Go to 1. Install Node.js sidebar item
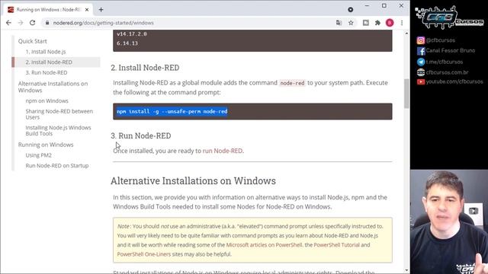The width and height of the screenshot is (488, 274). pos(46,52)
